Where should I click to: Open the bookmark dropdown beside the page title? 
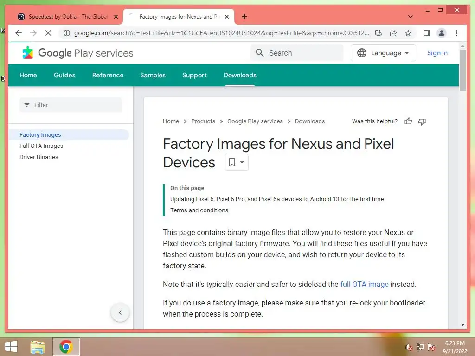pos(236,162)
